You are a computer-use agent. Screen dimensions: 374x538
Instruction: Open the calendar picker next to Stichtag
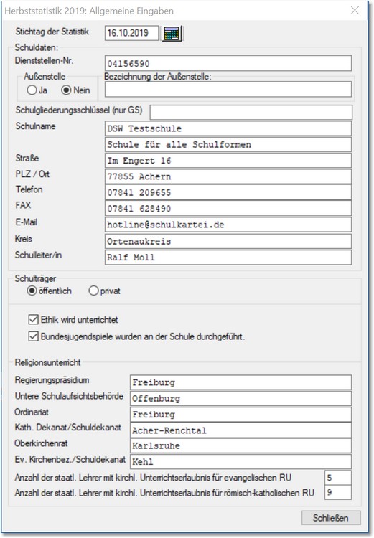172,33
